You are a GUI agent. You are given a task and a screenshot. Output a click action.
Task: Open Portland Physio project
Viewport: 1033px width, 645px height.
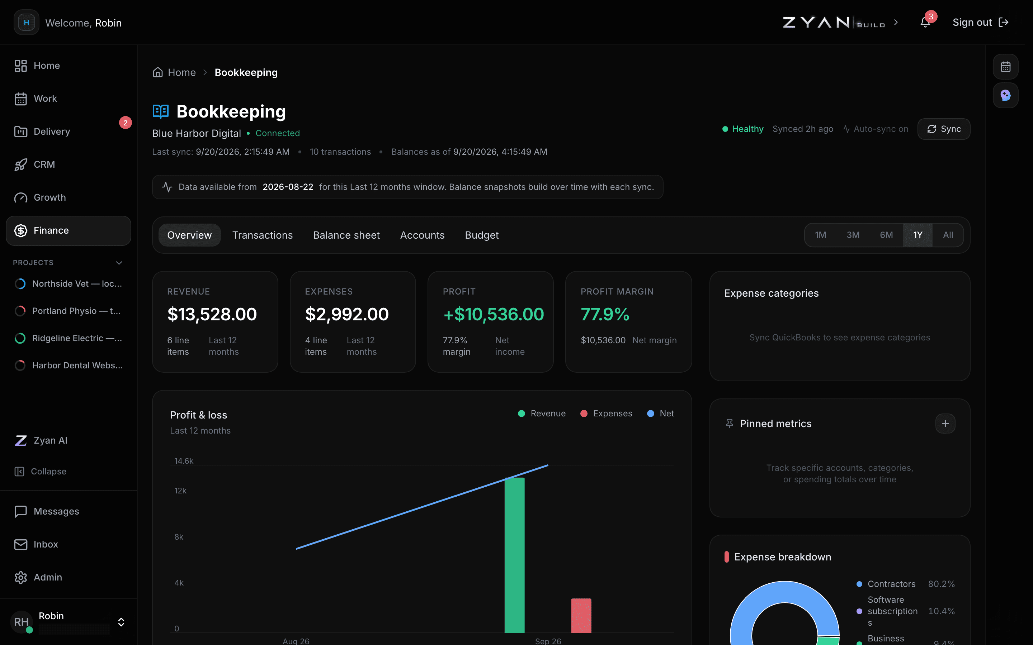click(68, 311)
